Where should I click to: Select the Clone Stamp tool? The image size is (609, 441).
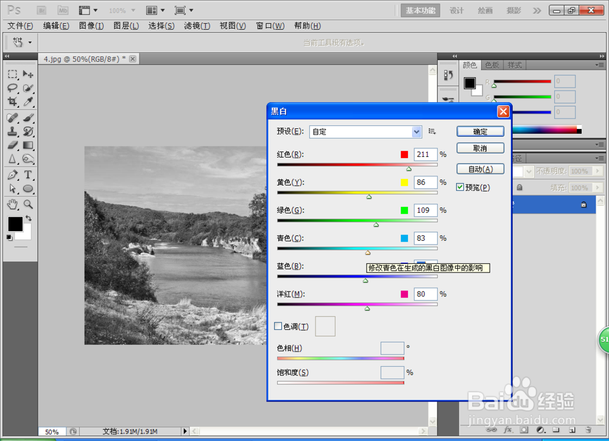12,131
